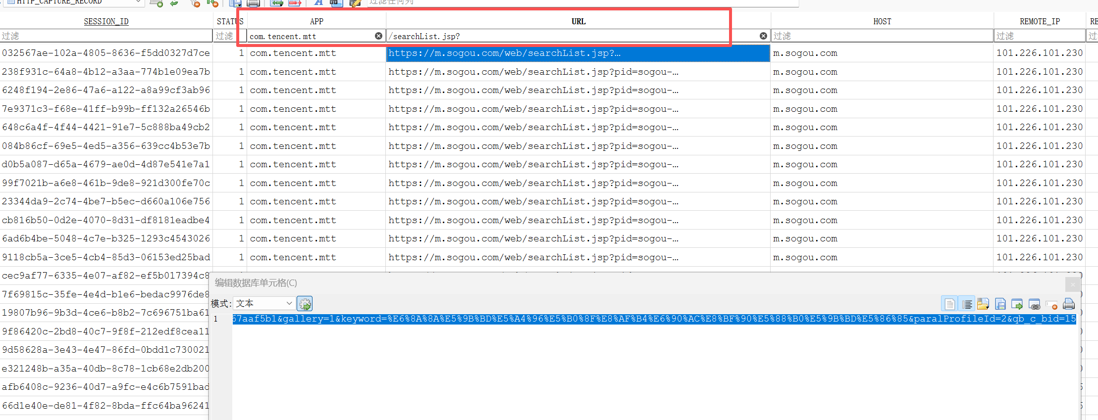Viewport: 1098px width, 420px height.
Task: Focus the REMOTE_IP filter field
Action: [1040, 36]
